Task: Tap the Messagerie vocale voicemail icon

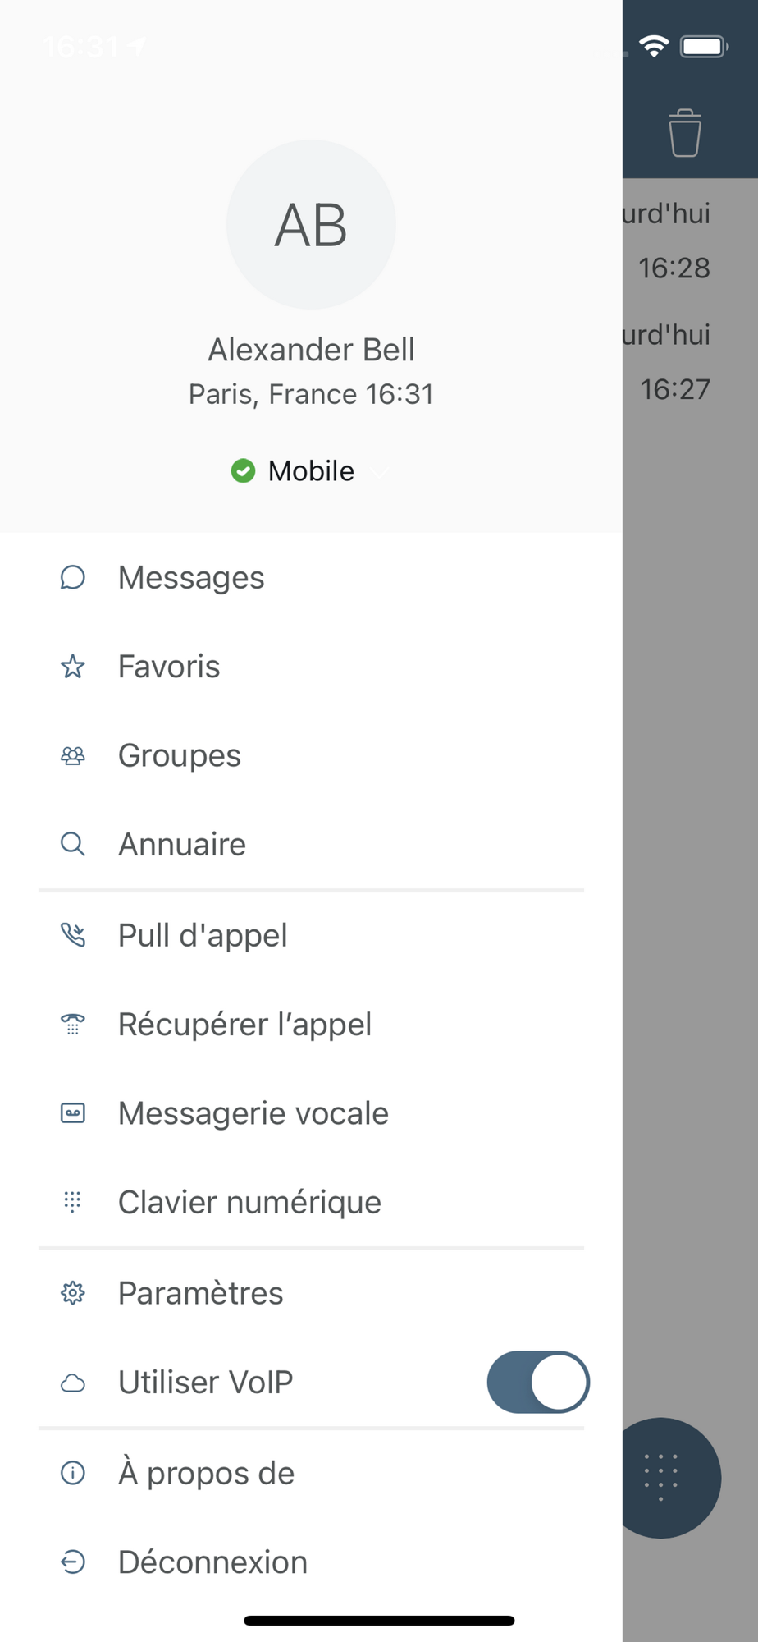Action: click(73, 1113)
